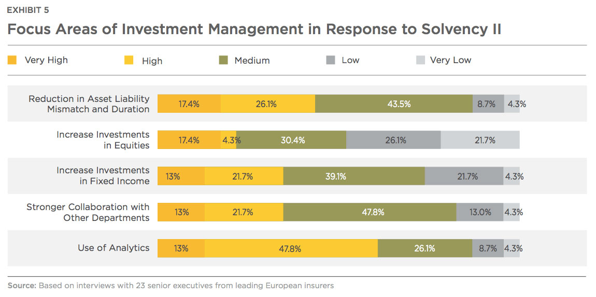The height and width of the screenshot is (297, 596).
Task: Select the 47.8% Medium segment for Stronger Collaboration
Action: (x=370, y=212)
